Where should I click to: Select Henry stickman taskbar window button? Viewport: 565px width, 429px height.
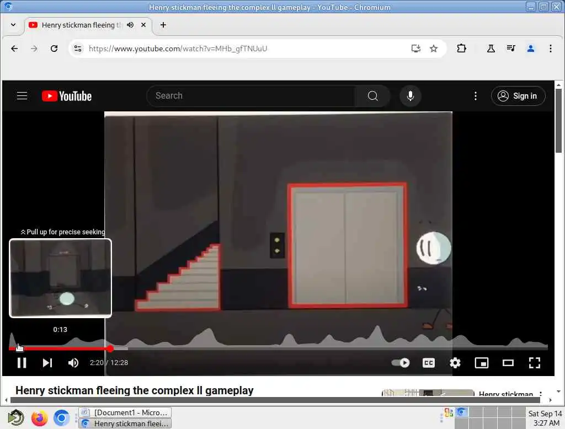[125, 423]
